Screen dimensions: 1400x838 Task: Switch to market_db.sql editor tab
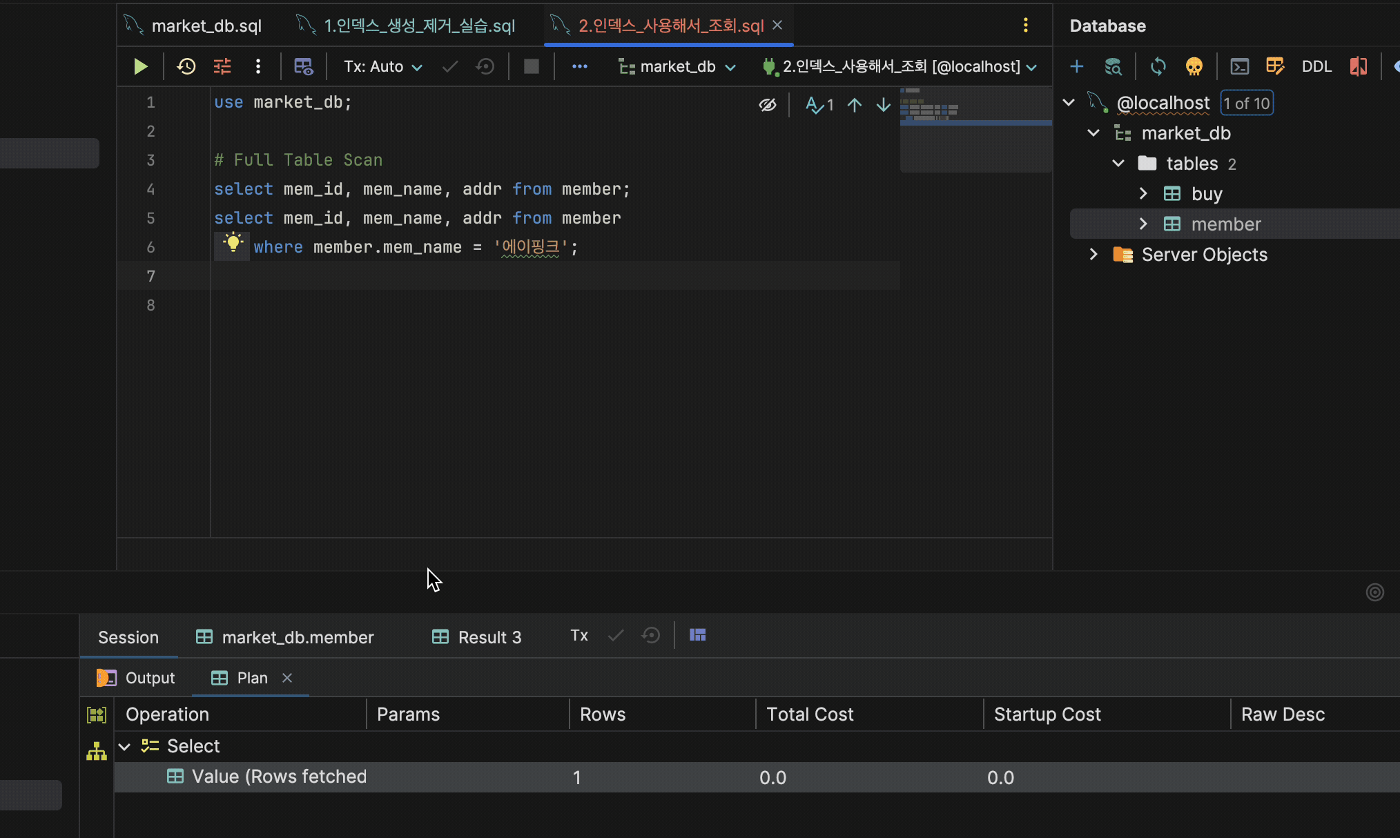point(206,26)
